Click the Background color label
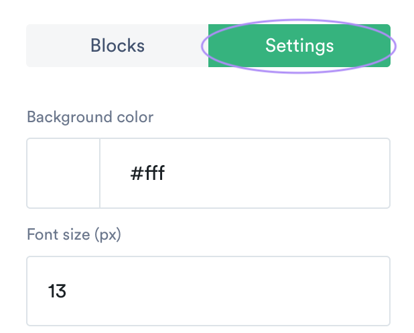414x333 pixels. coord(90,117)
